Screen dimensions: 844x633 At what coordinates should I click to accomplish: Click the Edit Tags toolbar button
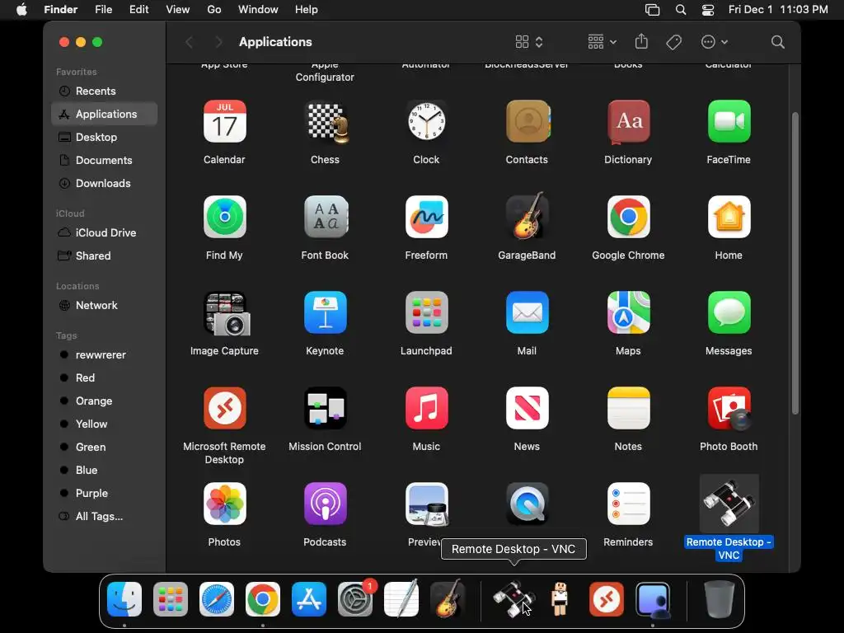click(674, 42)
